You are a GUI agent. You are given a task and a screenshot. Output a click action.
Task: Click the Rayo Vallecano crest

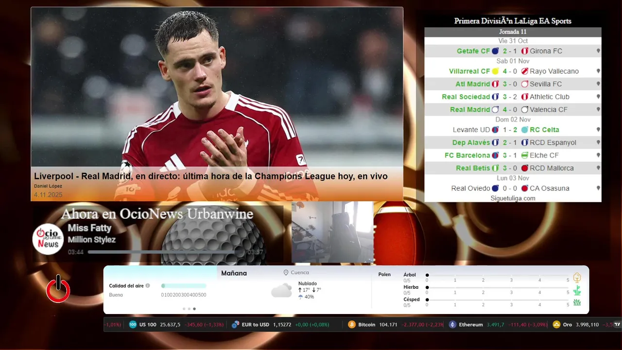coord(525,71)
